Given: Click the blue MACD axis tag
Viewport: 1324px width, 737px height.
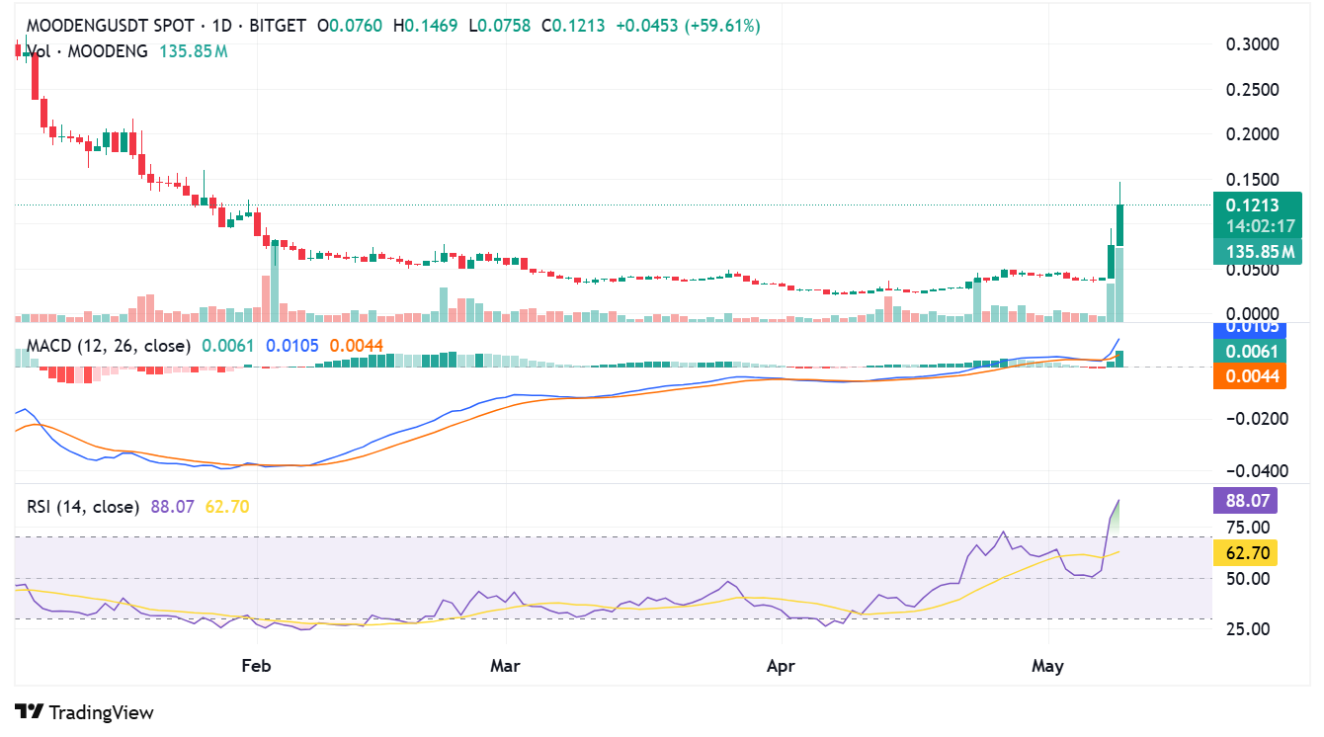Looking at the screenshot, I should 1249,329.
